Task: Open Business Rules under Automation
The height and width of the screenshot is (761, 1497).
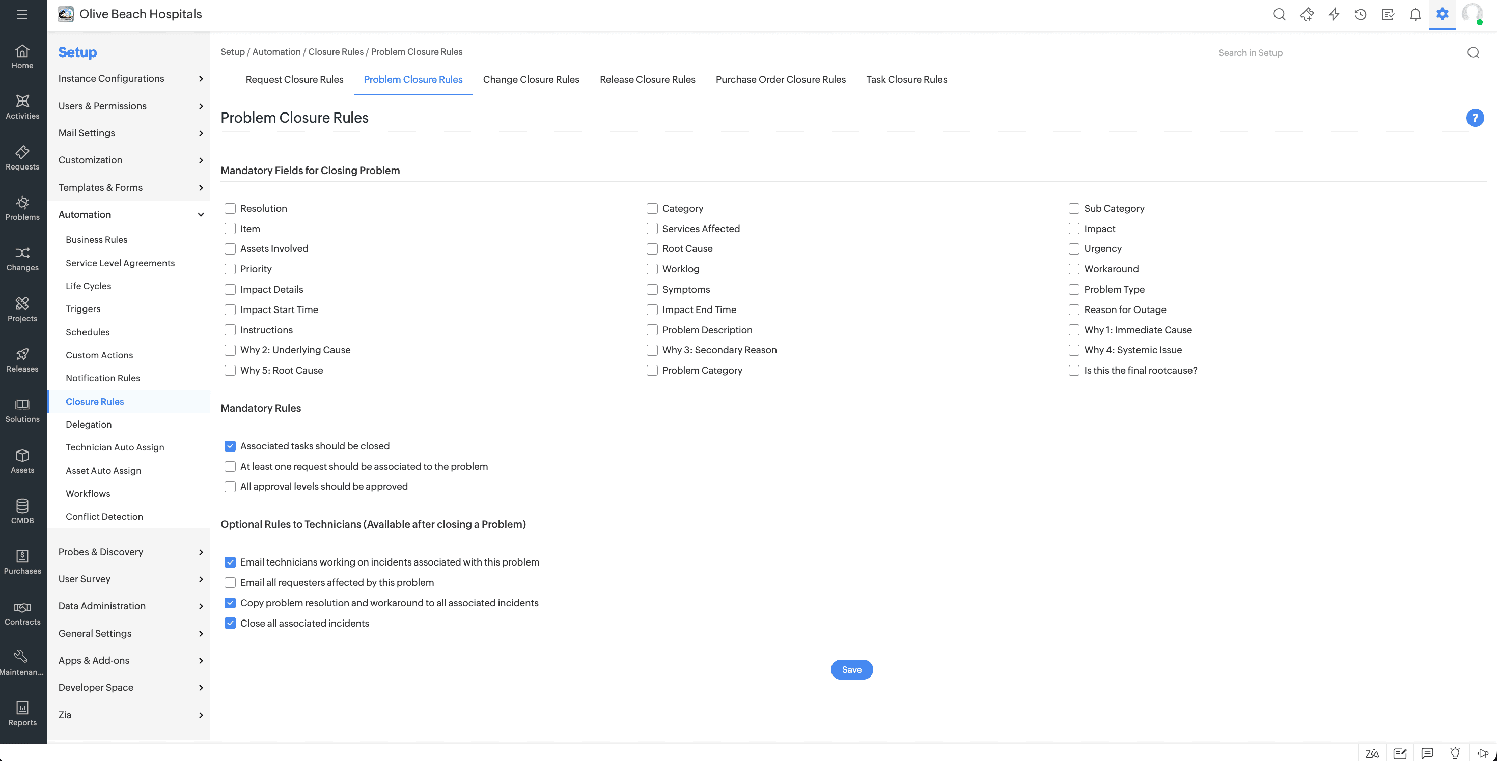Action: (96, 240)
